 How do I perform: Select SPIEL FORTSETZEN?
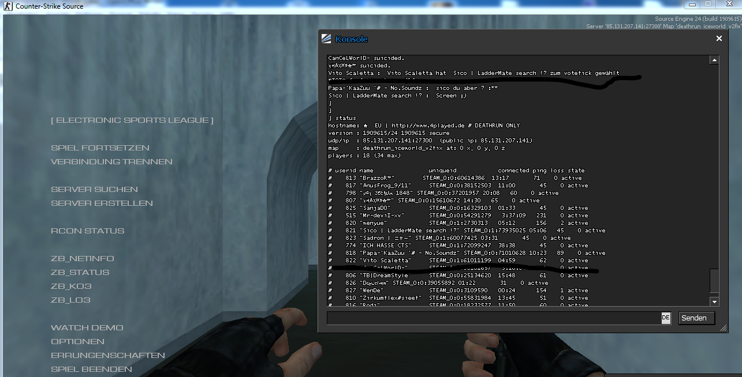(100, 148)
